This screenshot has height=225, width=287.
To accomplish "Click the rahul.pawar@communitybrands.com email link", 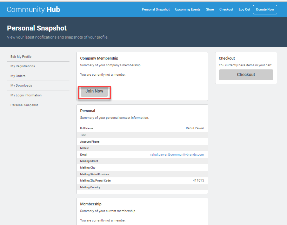I will [177, 155].
